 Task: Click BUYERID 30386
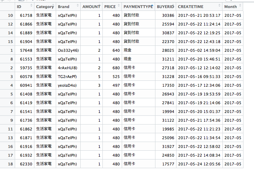point(168,15)
